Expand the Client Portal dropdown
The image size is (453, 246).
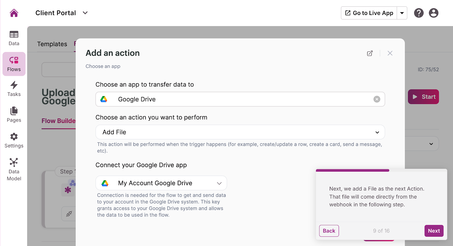point(85,13)
